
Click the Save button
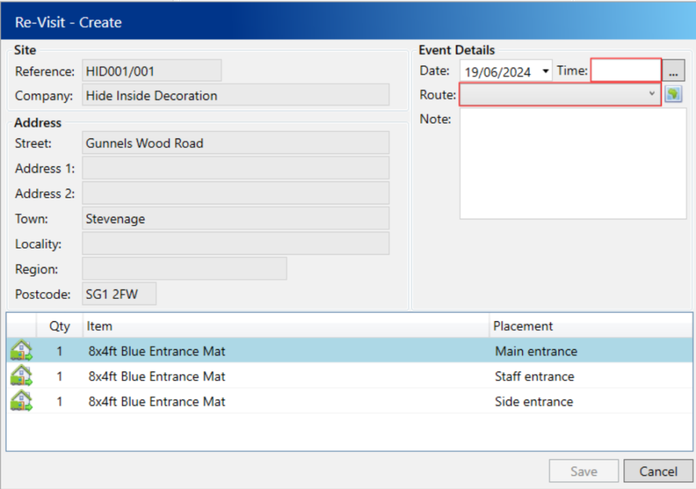click(x=584, y=471)
